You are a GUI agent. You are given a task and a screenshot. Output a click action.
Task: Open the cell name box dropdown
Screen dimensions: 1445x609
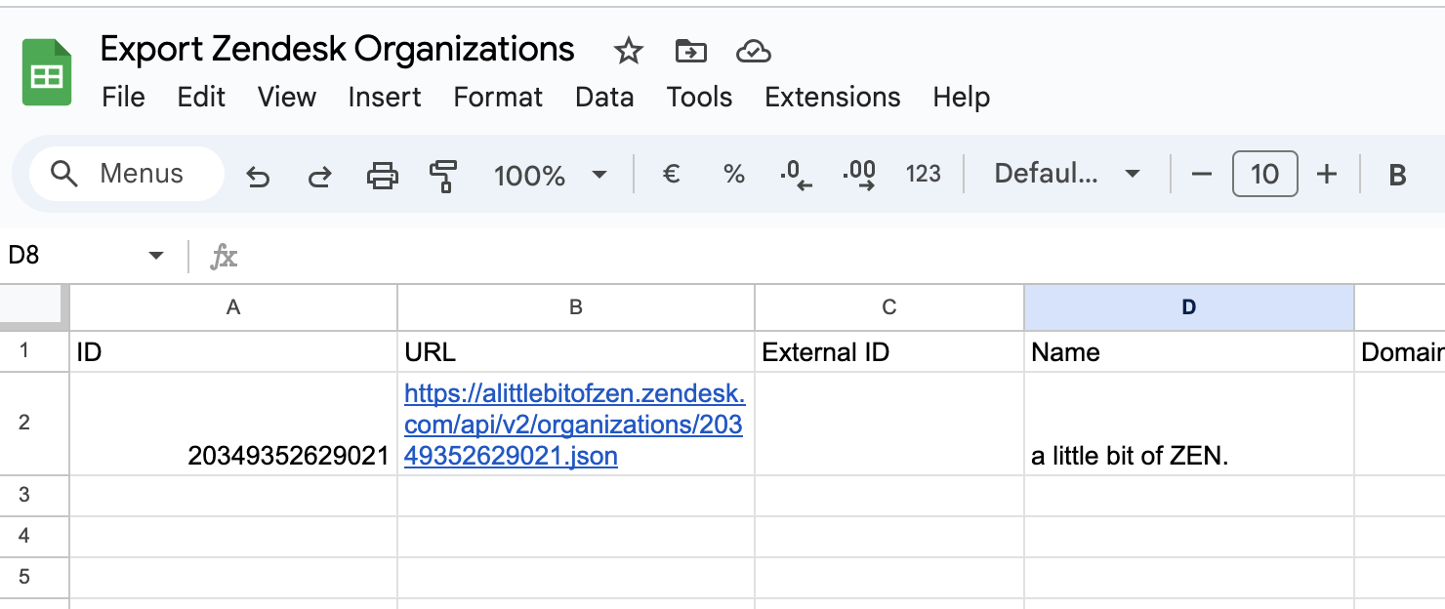pos(156,255)
